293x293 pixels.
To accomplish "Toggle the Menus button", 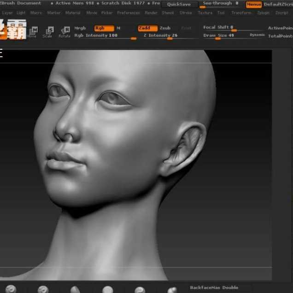I will [254, 5].
